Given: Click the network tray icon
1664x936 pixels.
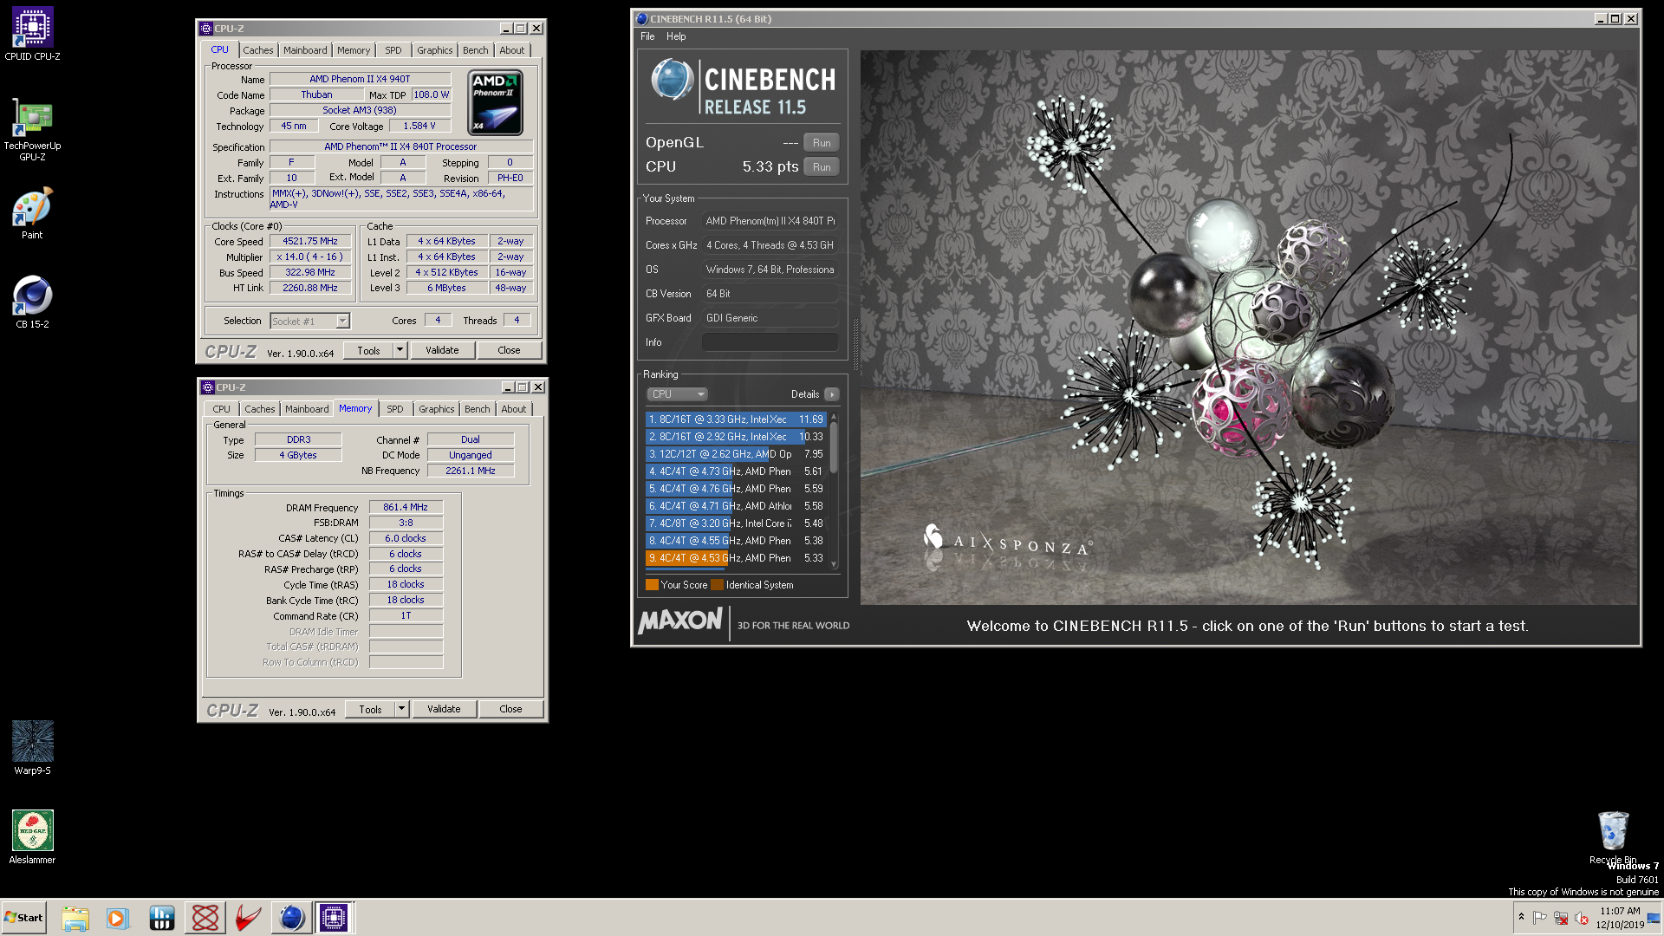Looking at the screenshot, I should point(1561,918).
